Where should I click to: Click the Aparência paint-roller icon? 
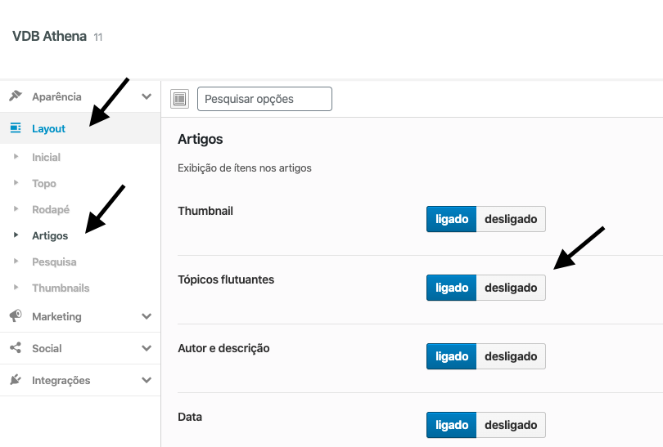[x=16, y=96]
